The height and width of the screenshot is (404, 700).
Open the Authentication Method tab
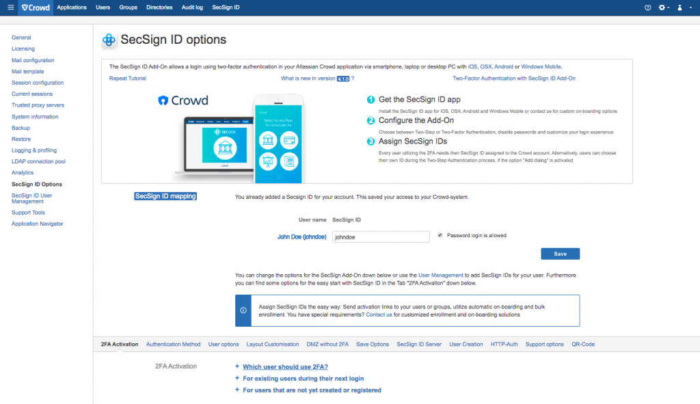[x=173, y=344]
